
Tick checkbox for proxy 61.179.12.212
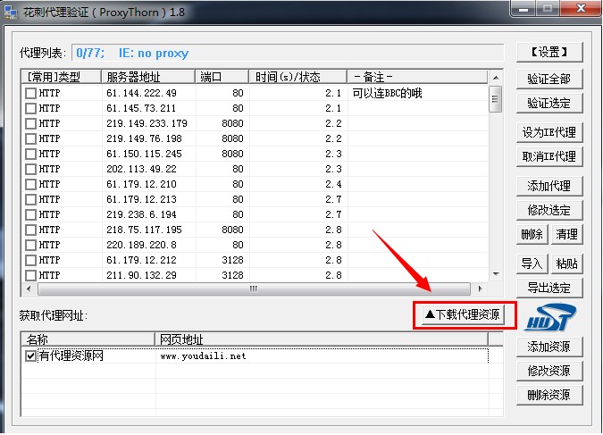[30, 261]
